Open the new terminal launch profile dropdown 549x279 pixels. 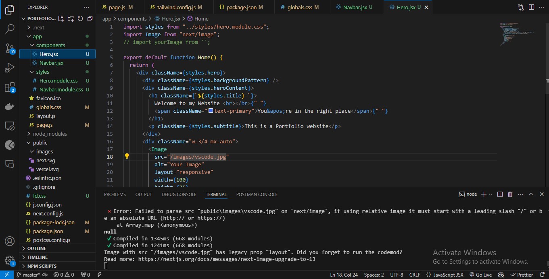click(491, 194)
